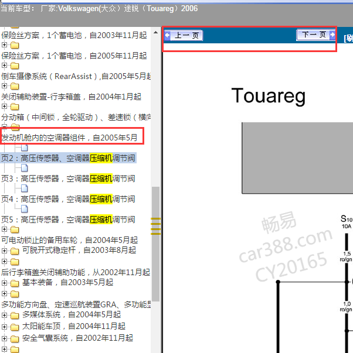Select 可脱开式稳定杆，自2003年8月起

pos(79,250)
